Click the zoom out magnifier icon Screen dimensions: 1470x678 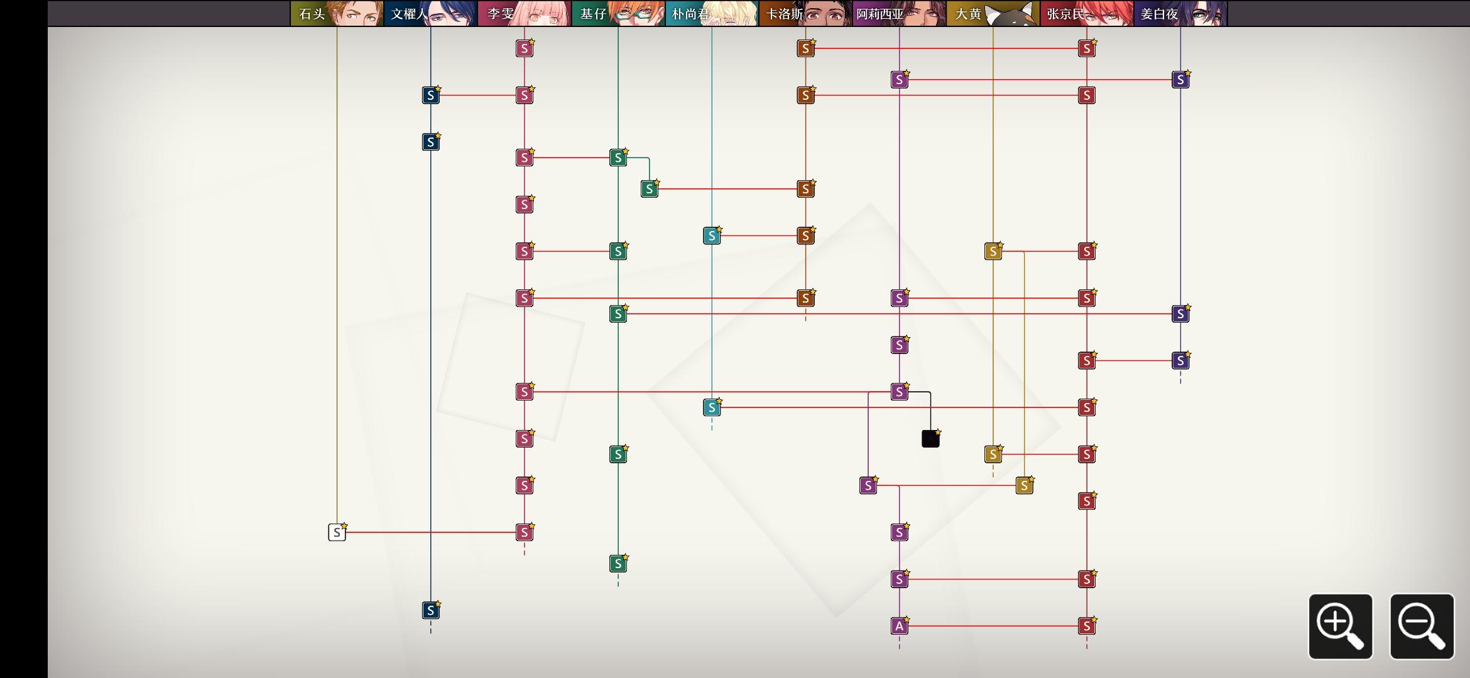coord(1422,626)
